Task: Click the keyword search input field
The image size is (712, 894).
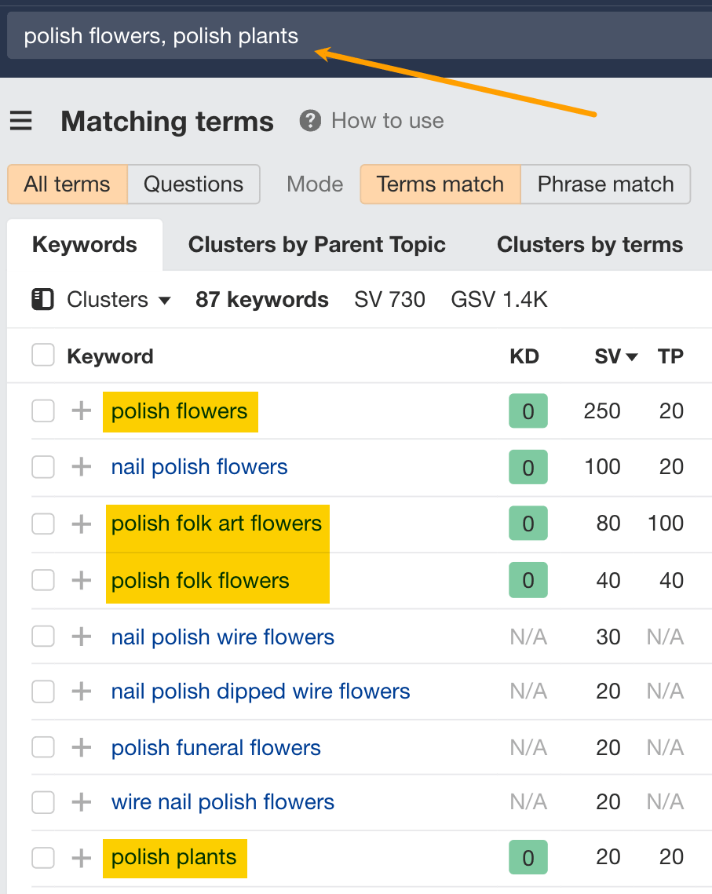Action: click(x=236, y=35)
